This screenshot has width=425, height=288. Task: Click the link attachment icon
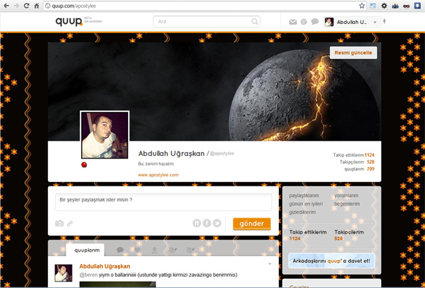[70, 224]
